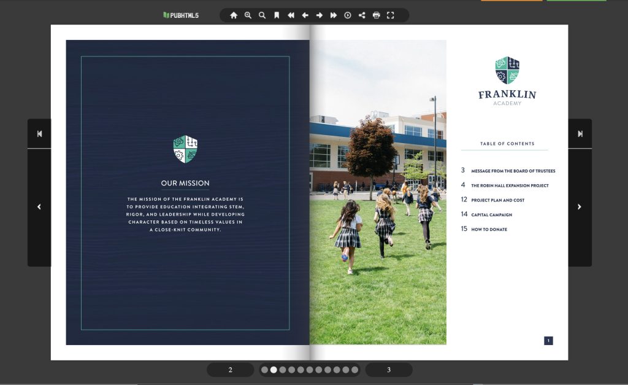
Task: Jump to a page using the third pagination dot
Action: pyautogui.click(x=282, y=370)
